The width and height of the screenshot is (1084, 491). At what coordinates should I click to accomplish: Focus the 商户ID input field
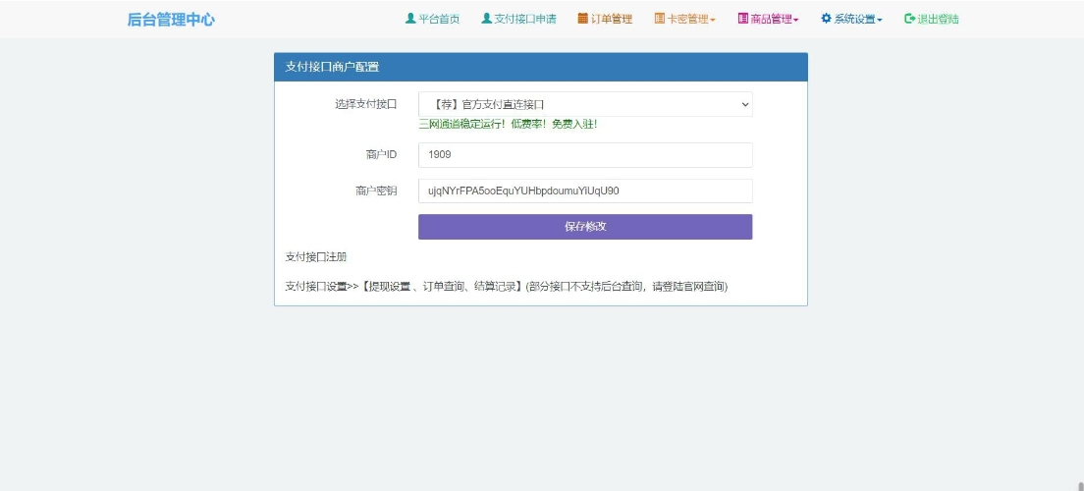click(585, 155)
